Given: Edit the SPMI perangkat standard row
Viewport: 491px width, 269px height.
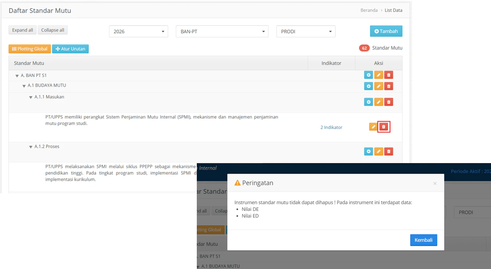Looking at the screenshot, I should click(x=373, y=127).
